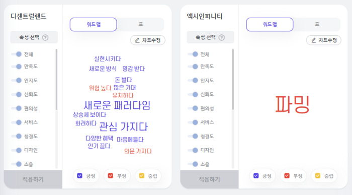Click 적용하기 button in 액시인피니티 panel
Viewport: 352px width, 195px height.
(x=209, y=179)
